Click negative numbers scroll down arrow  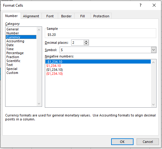(x=154, y=105)
